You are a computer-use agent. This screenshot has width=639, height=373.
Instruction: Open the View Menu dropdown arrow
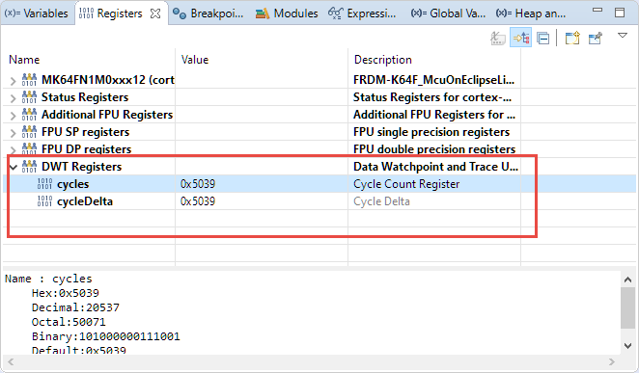point(623,36)
